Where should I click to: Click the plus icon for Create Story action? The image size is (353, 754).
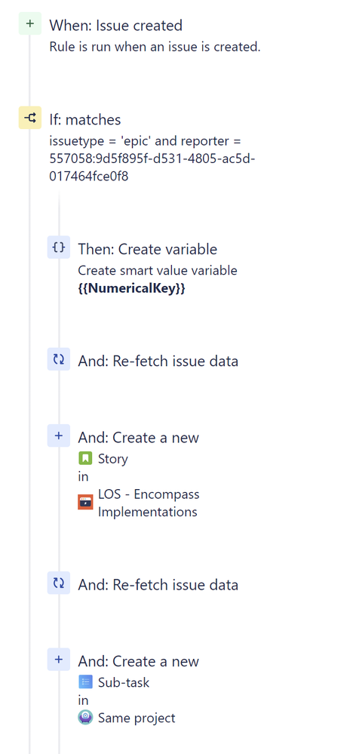[59, 435]
